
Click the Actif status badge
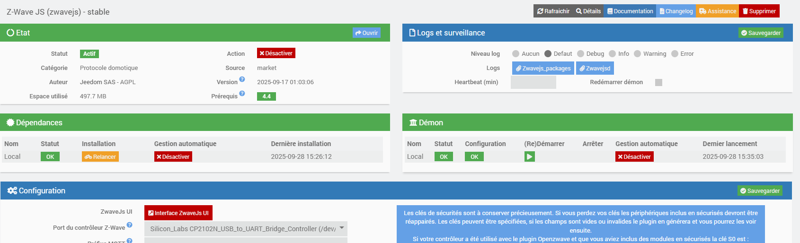pos(89,54)
